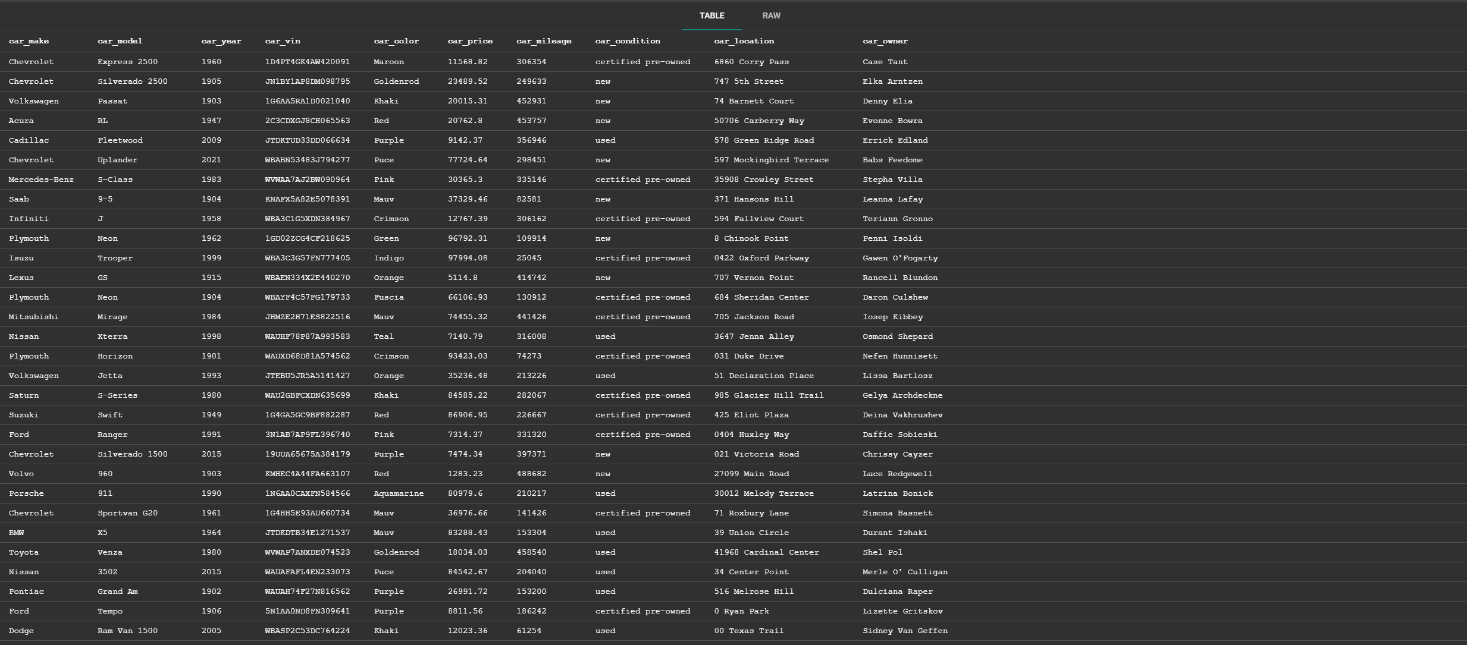Click the 'Express 2500' model cell

point(127,62)
